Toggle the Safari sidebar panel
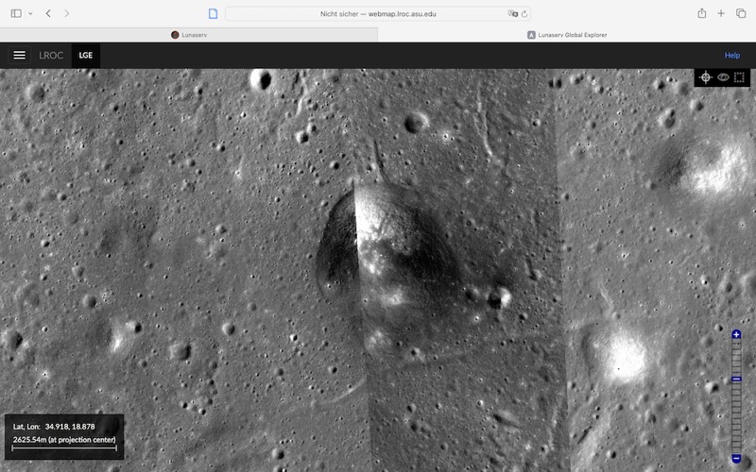The height and width of the screenshot is (472, 756). [13, 13]
